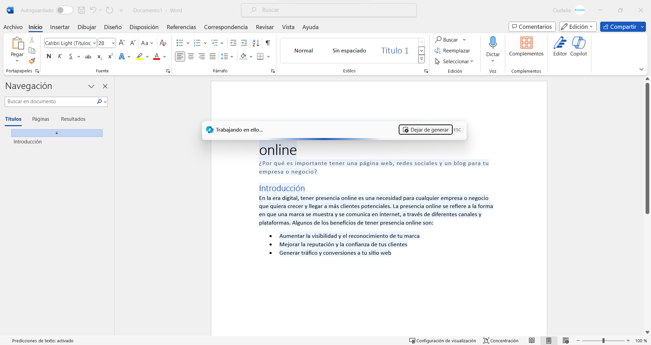Adjust the zoom slider
This screenshot has height=345, width=651.
coord(604,341)
